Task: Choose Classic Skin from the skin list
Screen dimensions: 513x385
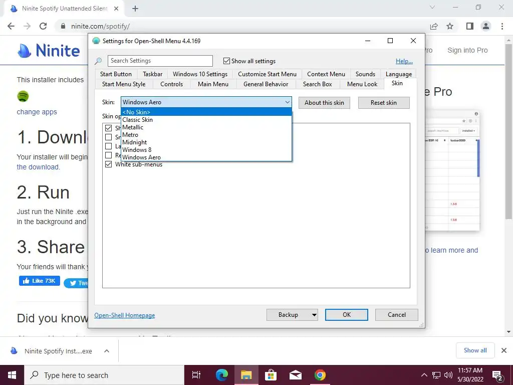Action: (x=206, y=120)
